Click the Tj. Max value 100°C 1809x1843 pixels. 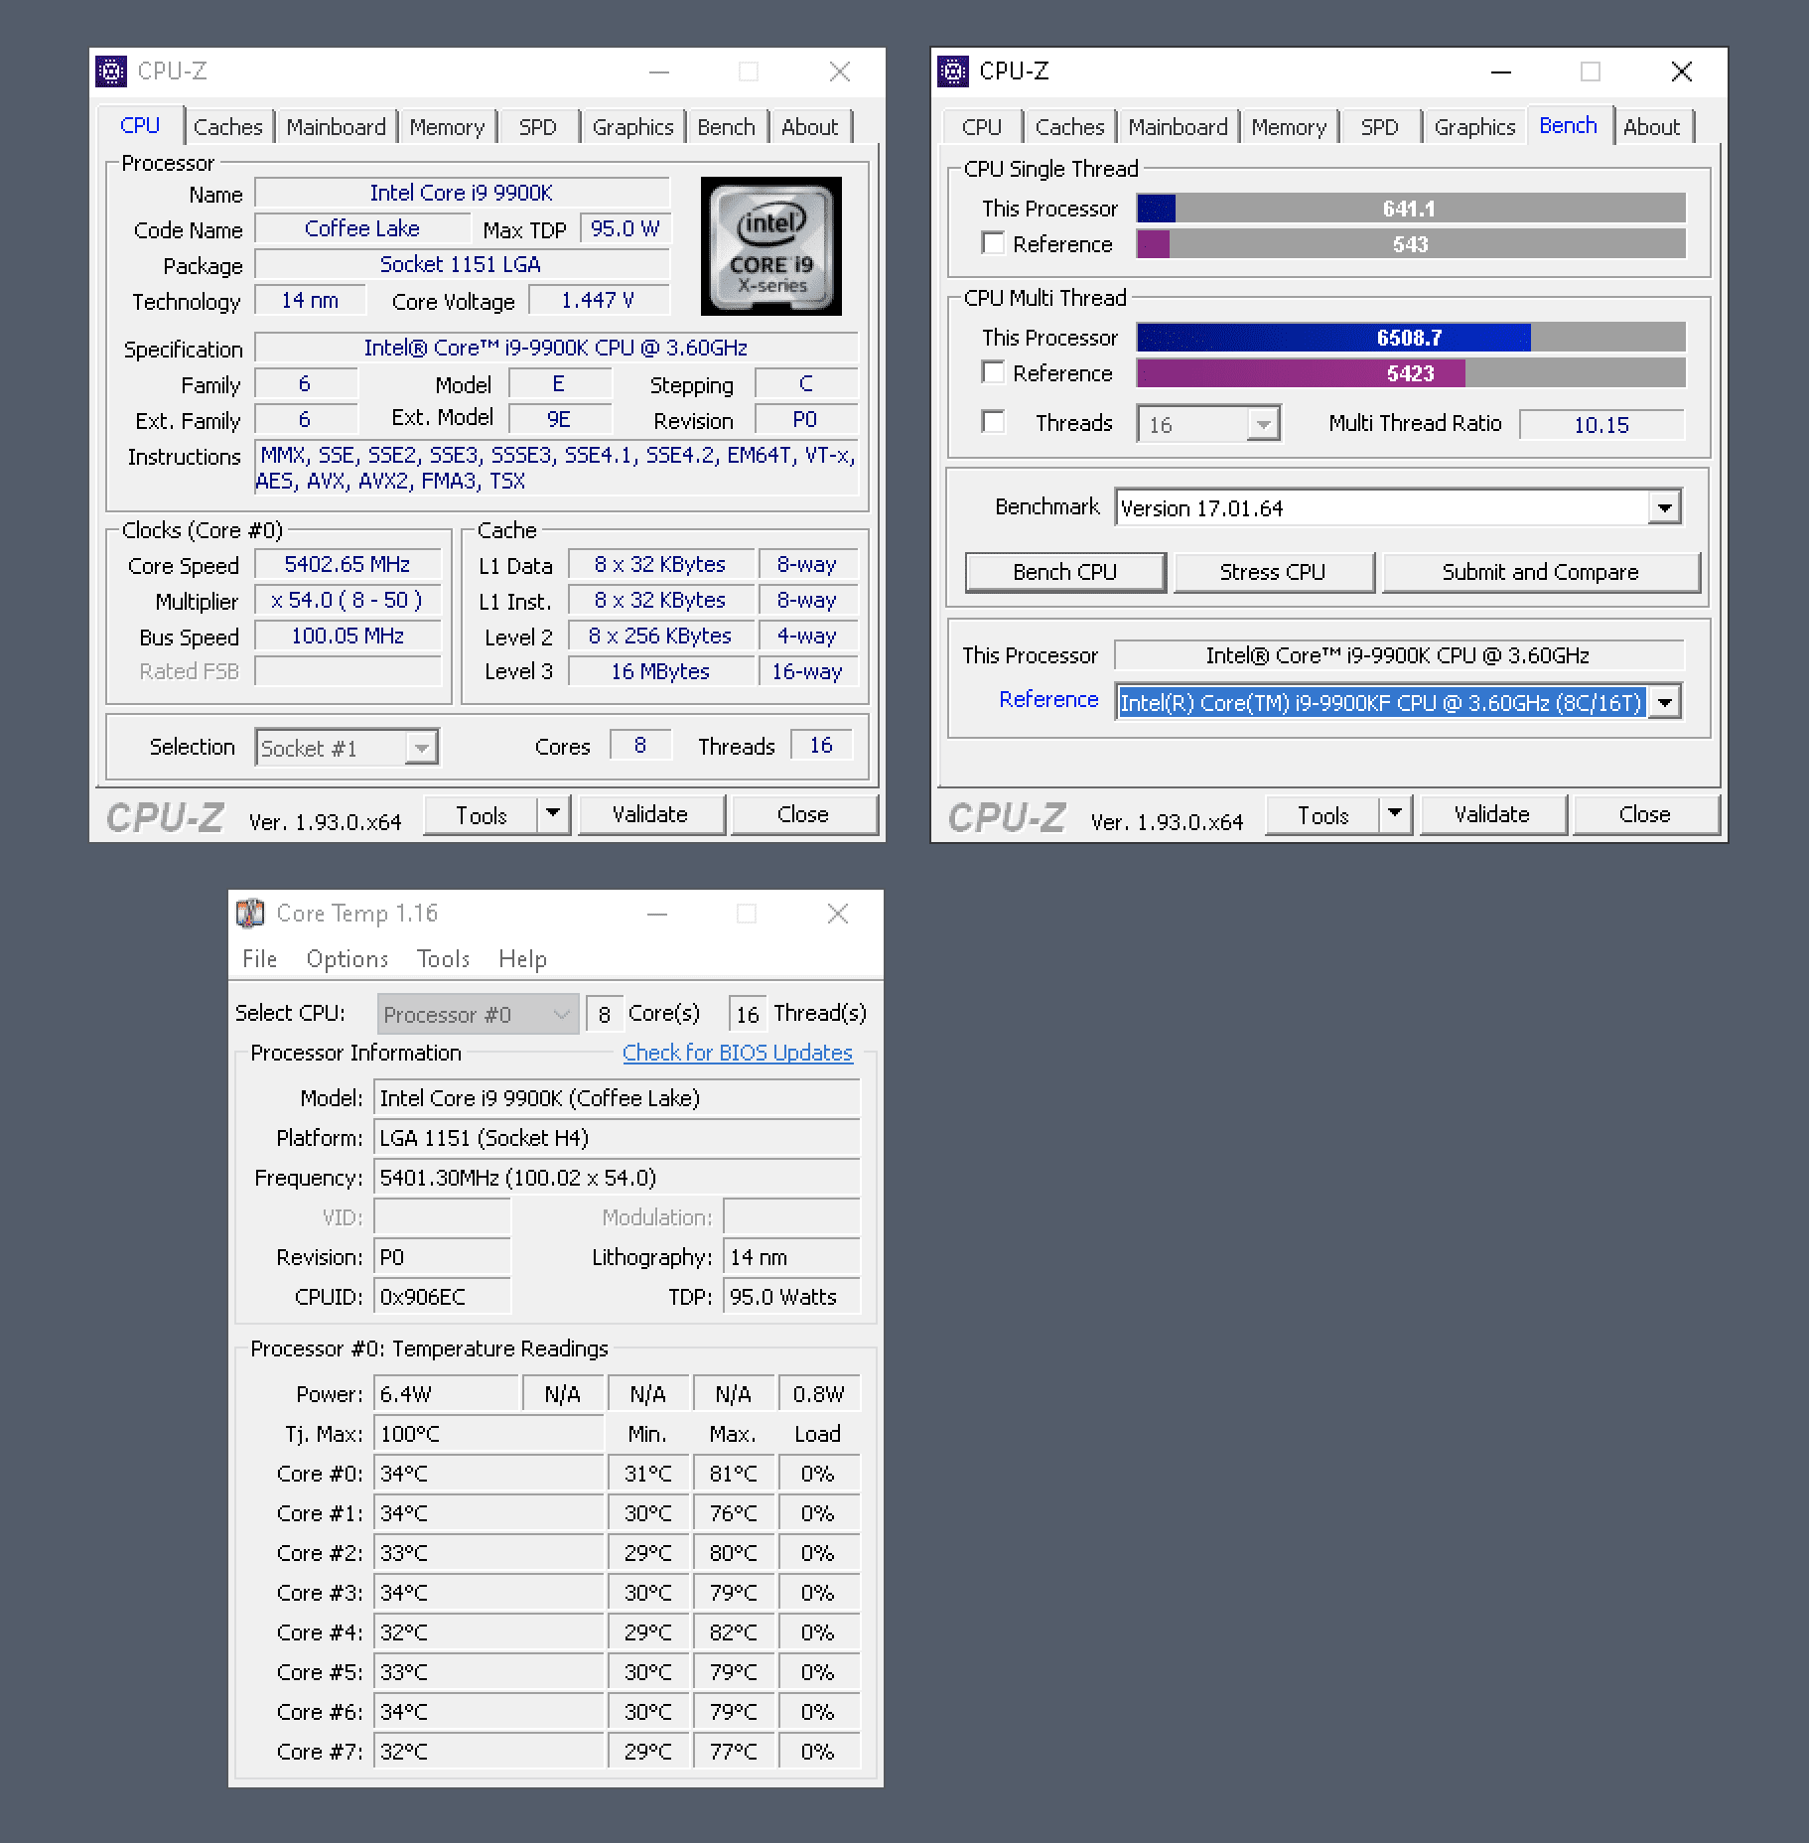[x=488, y=1434]
